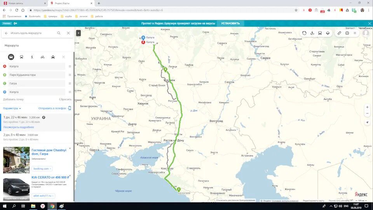Click Посмотреть подробнее link

(19, 127)
